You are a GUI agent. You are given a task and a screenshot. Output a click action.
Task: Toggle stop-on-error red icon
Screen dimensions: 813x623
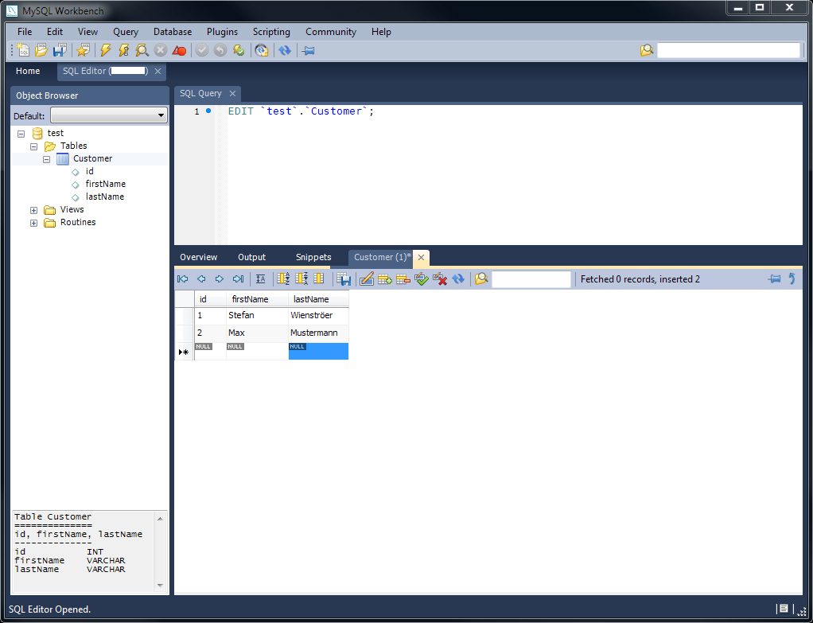[180, 50]
